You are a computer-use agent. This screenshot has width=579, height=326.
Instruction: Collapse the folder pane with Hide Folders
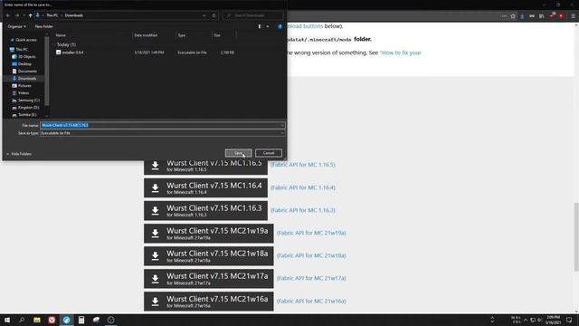(19, 154)
